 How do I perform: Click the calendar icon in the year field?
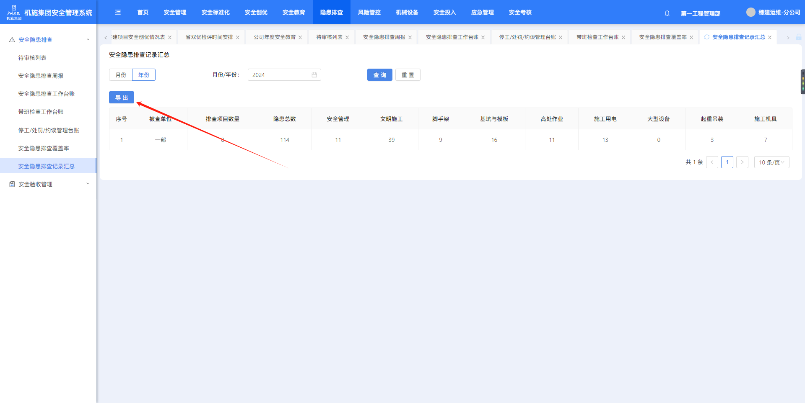[314, 75]
